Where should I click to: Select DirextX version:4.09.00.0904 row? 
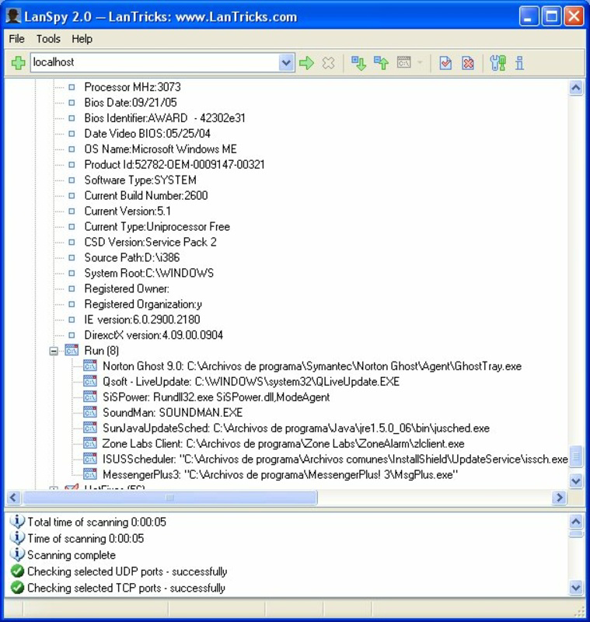[154, 335]
